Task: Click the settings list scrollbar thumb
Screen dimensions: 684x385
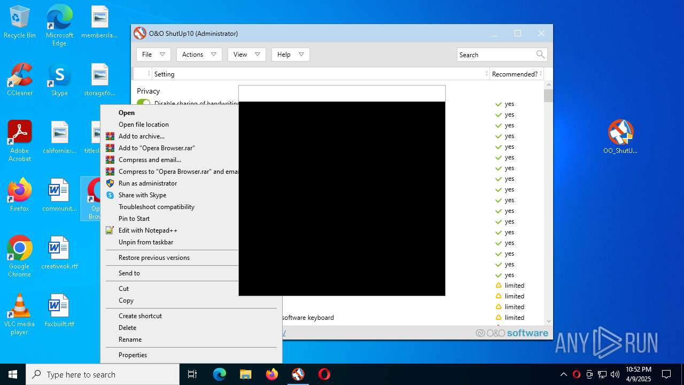Action: point(548,95)
